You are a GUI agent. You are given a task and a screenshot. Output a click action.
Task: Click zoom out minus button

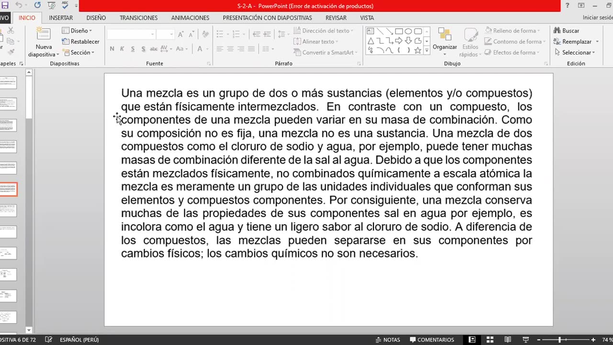(x=538, y=340)
